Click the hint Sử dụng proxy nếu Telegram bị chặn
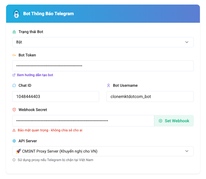 point(55,160)
